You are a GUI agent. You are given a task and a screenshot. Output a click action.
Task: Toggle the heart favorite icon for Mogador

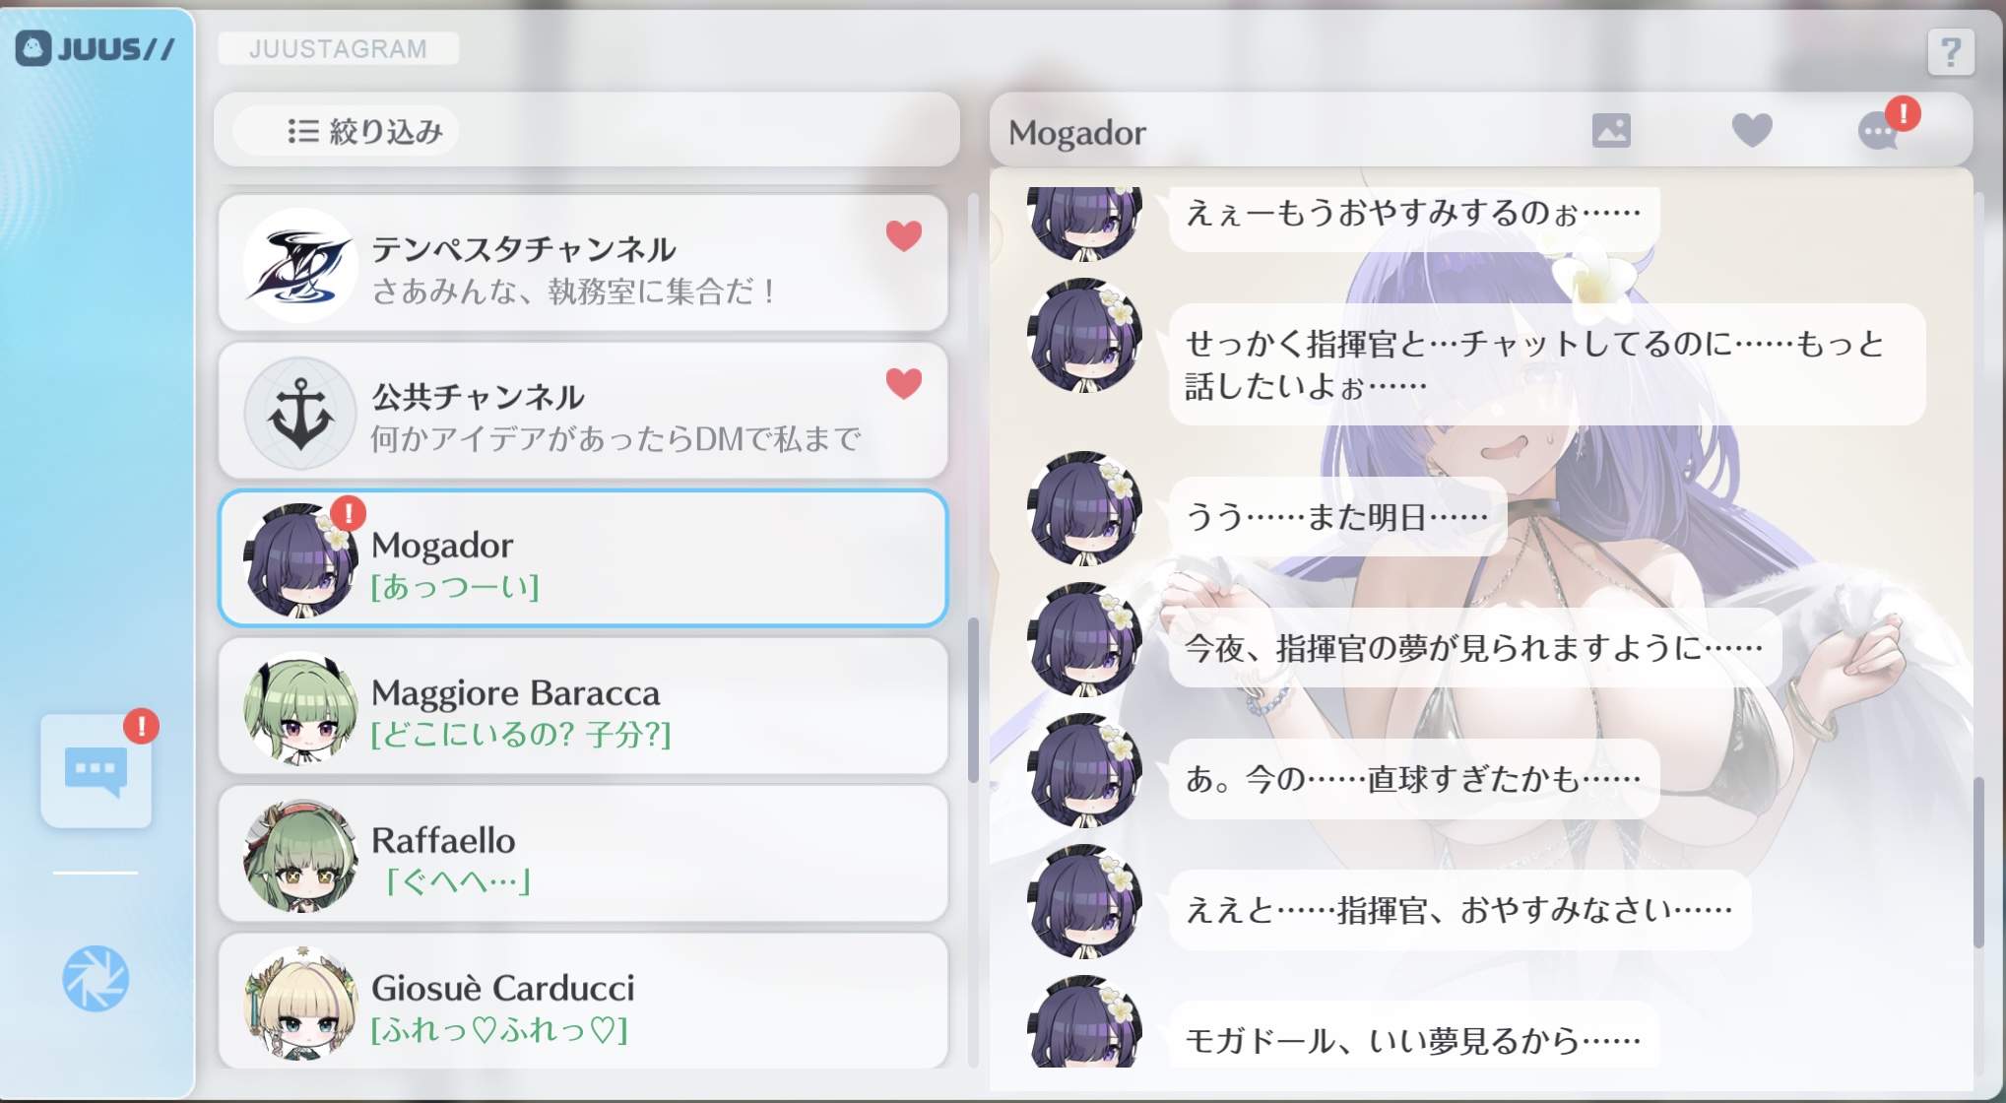[x=1752, y=130]
